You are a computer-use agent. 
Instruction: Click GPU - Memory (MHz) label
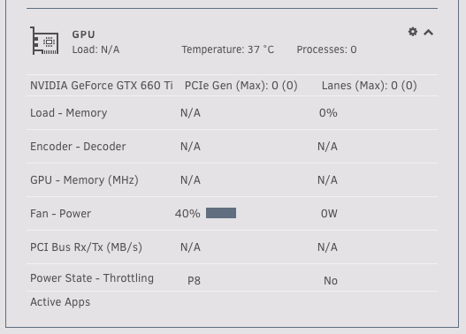[x=84, y=180]
